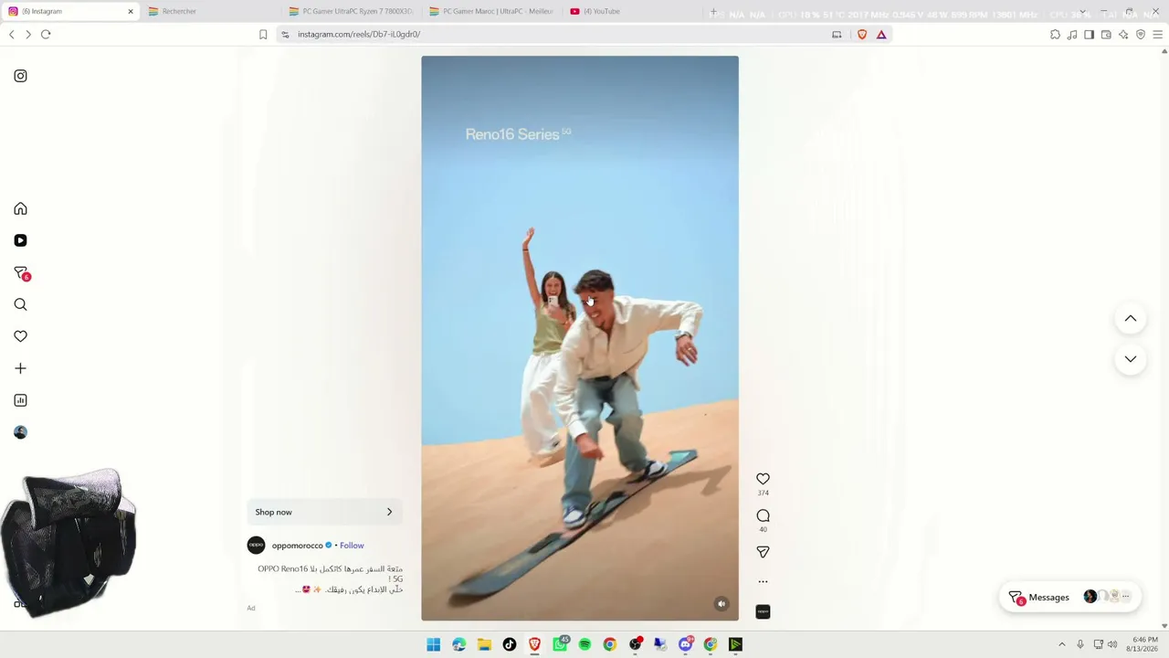Open browser extensions puzzle icon

point(1055,35)
